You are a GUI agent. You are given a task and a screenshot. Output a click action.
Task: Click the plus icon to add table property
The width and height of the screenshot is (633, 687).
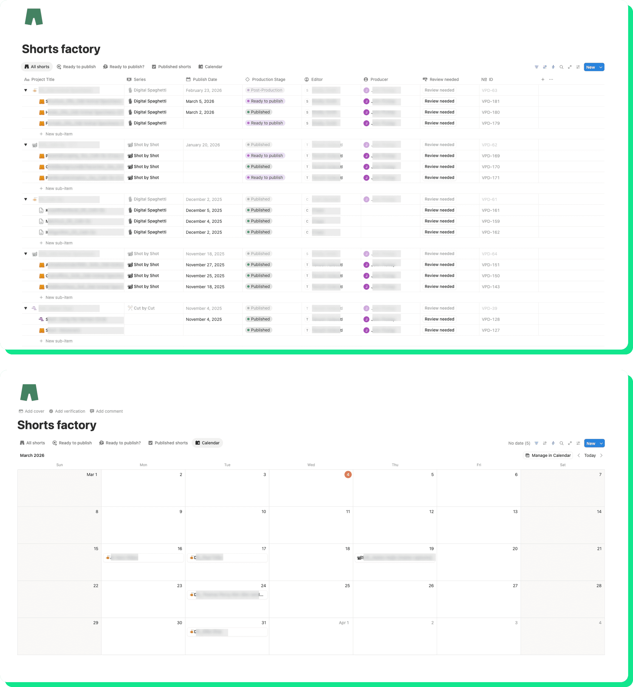pyautogui.click(x=542, y=80)
